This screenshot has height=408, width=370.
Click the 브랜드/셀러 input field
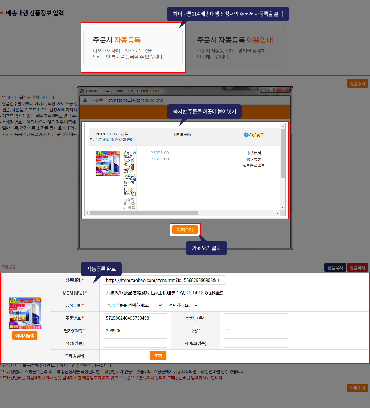(x=256, y=318)
